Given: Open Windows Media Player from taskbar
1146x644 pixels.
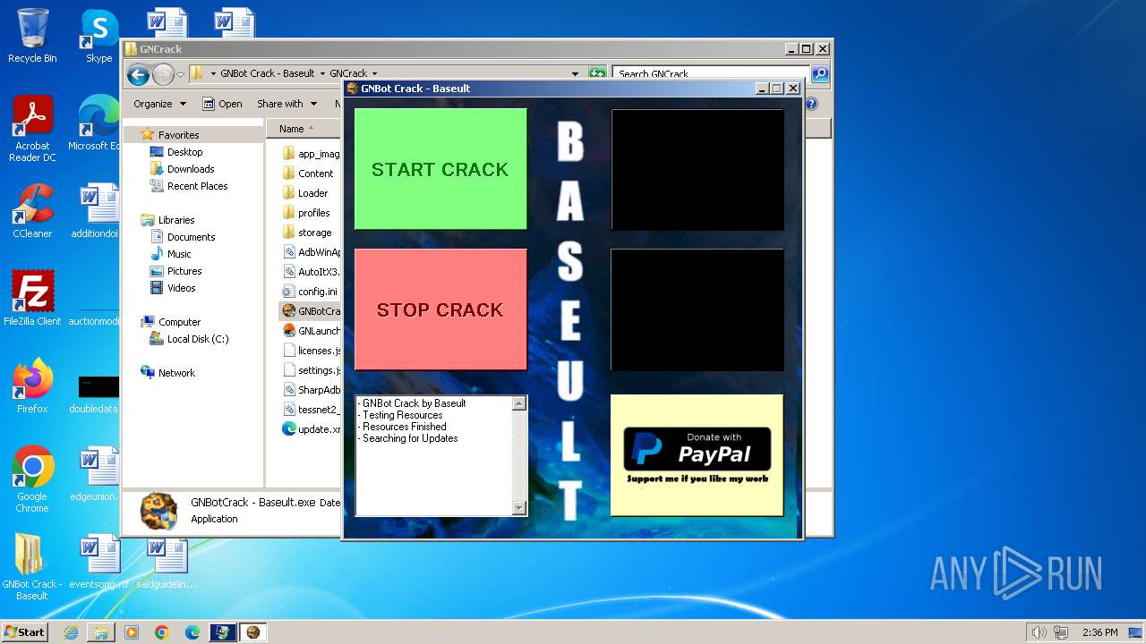Looking at the screenshot, I should [x=132, y=632].
